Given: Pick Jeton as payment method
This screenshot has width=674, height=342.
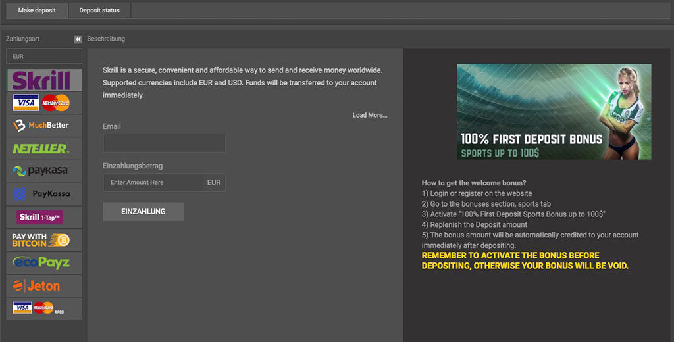Looking at the screenshot, I should pyautogui.click(x=44, y=285).
